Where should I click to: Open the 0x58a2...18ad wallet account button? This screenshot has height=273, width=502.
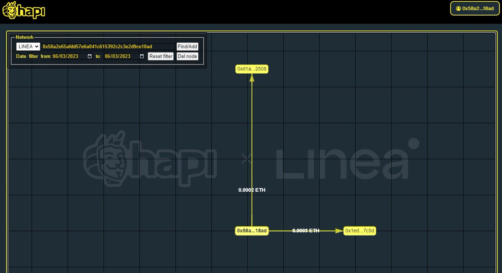[474, 8]
